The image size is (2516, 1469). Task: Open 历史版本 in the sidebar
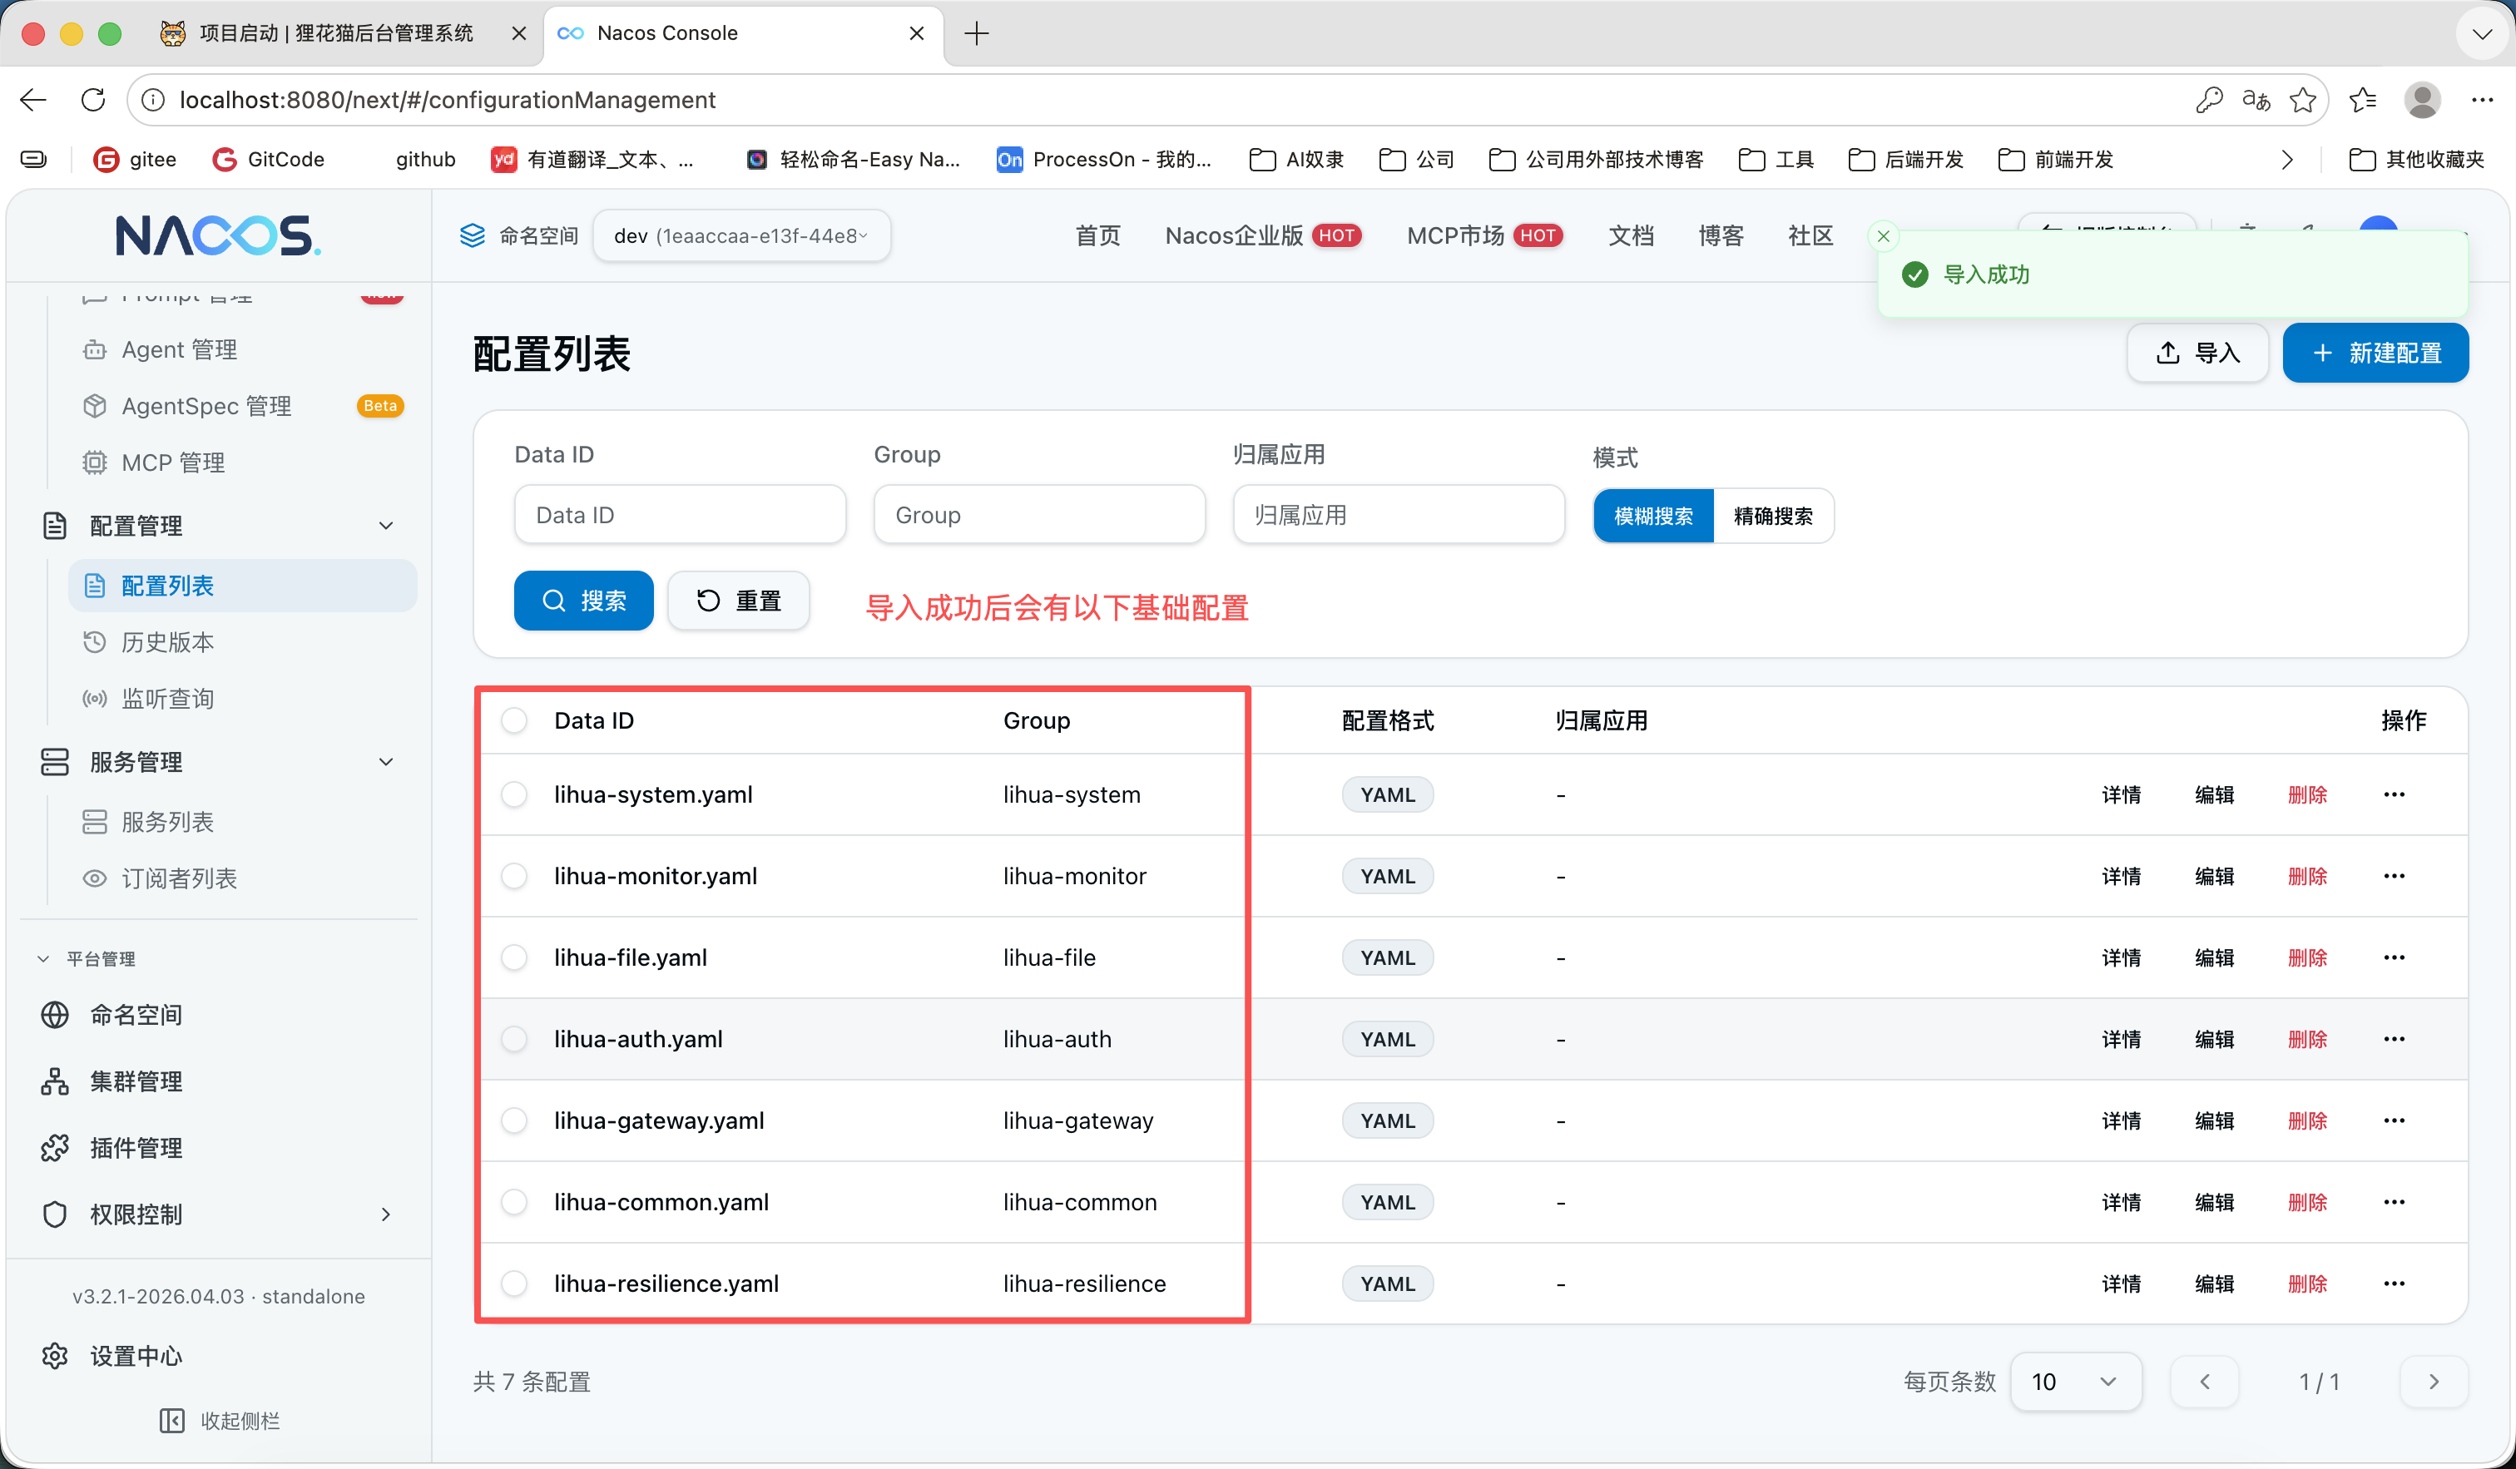tap(243, 641)
